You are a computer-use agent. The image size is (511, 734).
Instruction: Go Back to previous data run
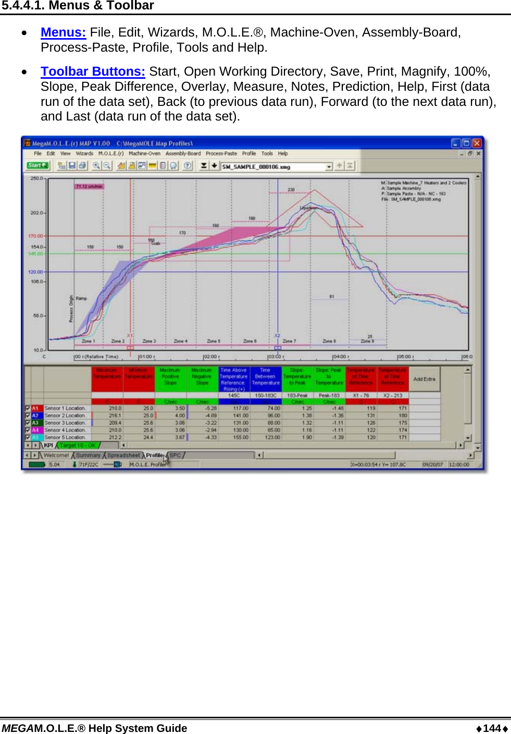click(214, 165)
